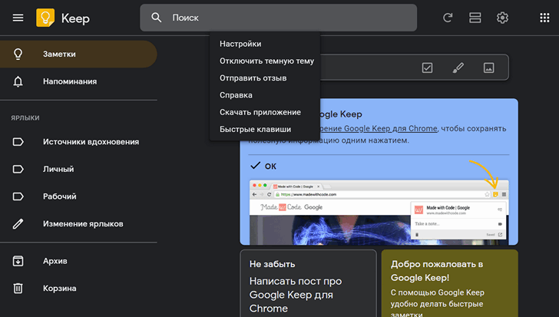Click the trash bin icon
559x317 pixels.
[x=18, y=288]
